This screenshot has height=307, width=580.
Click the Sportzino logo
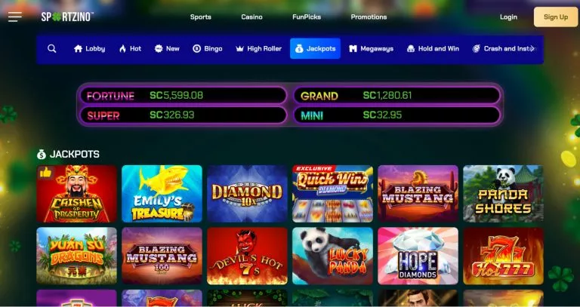67,17
